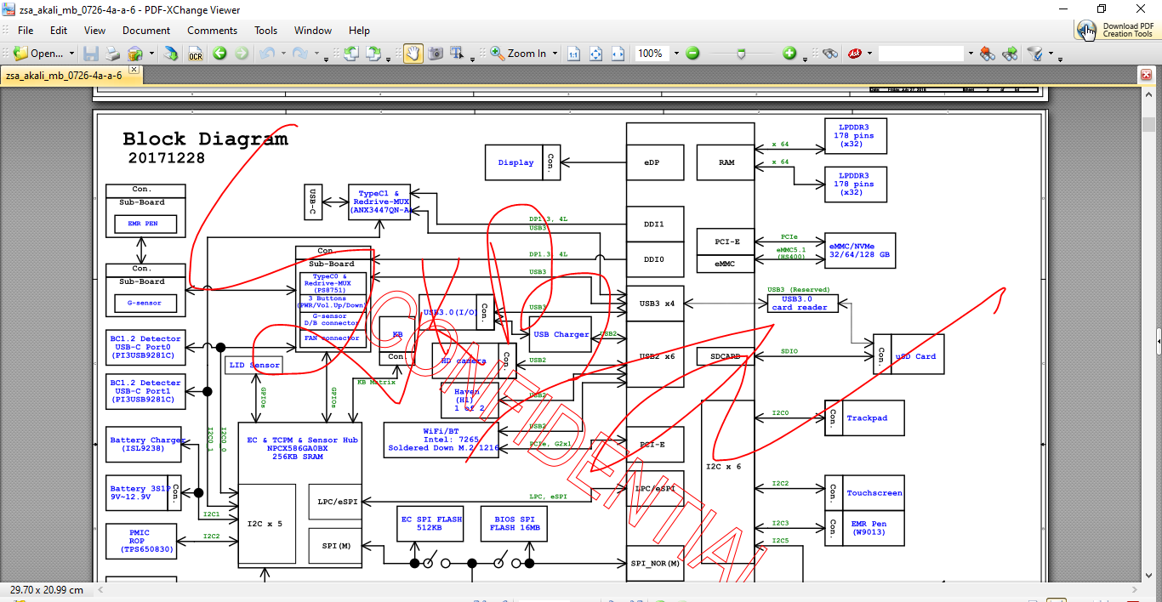This screenshot has width=1162, height=602.
Task: Go to next view arrow
Action: point(242,54)
